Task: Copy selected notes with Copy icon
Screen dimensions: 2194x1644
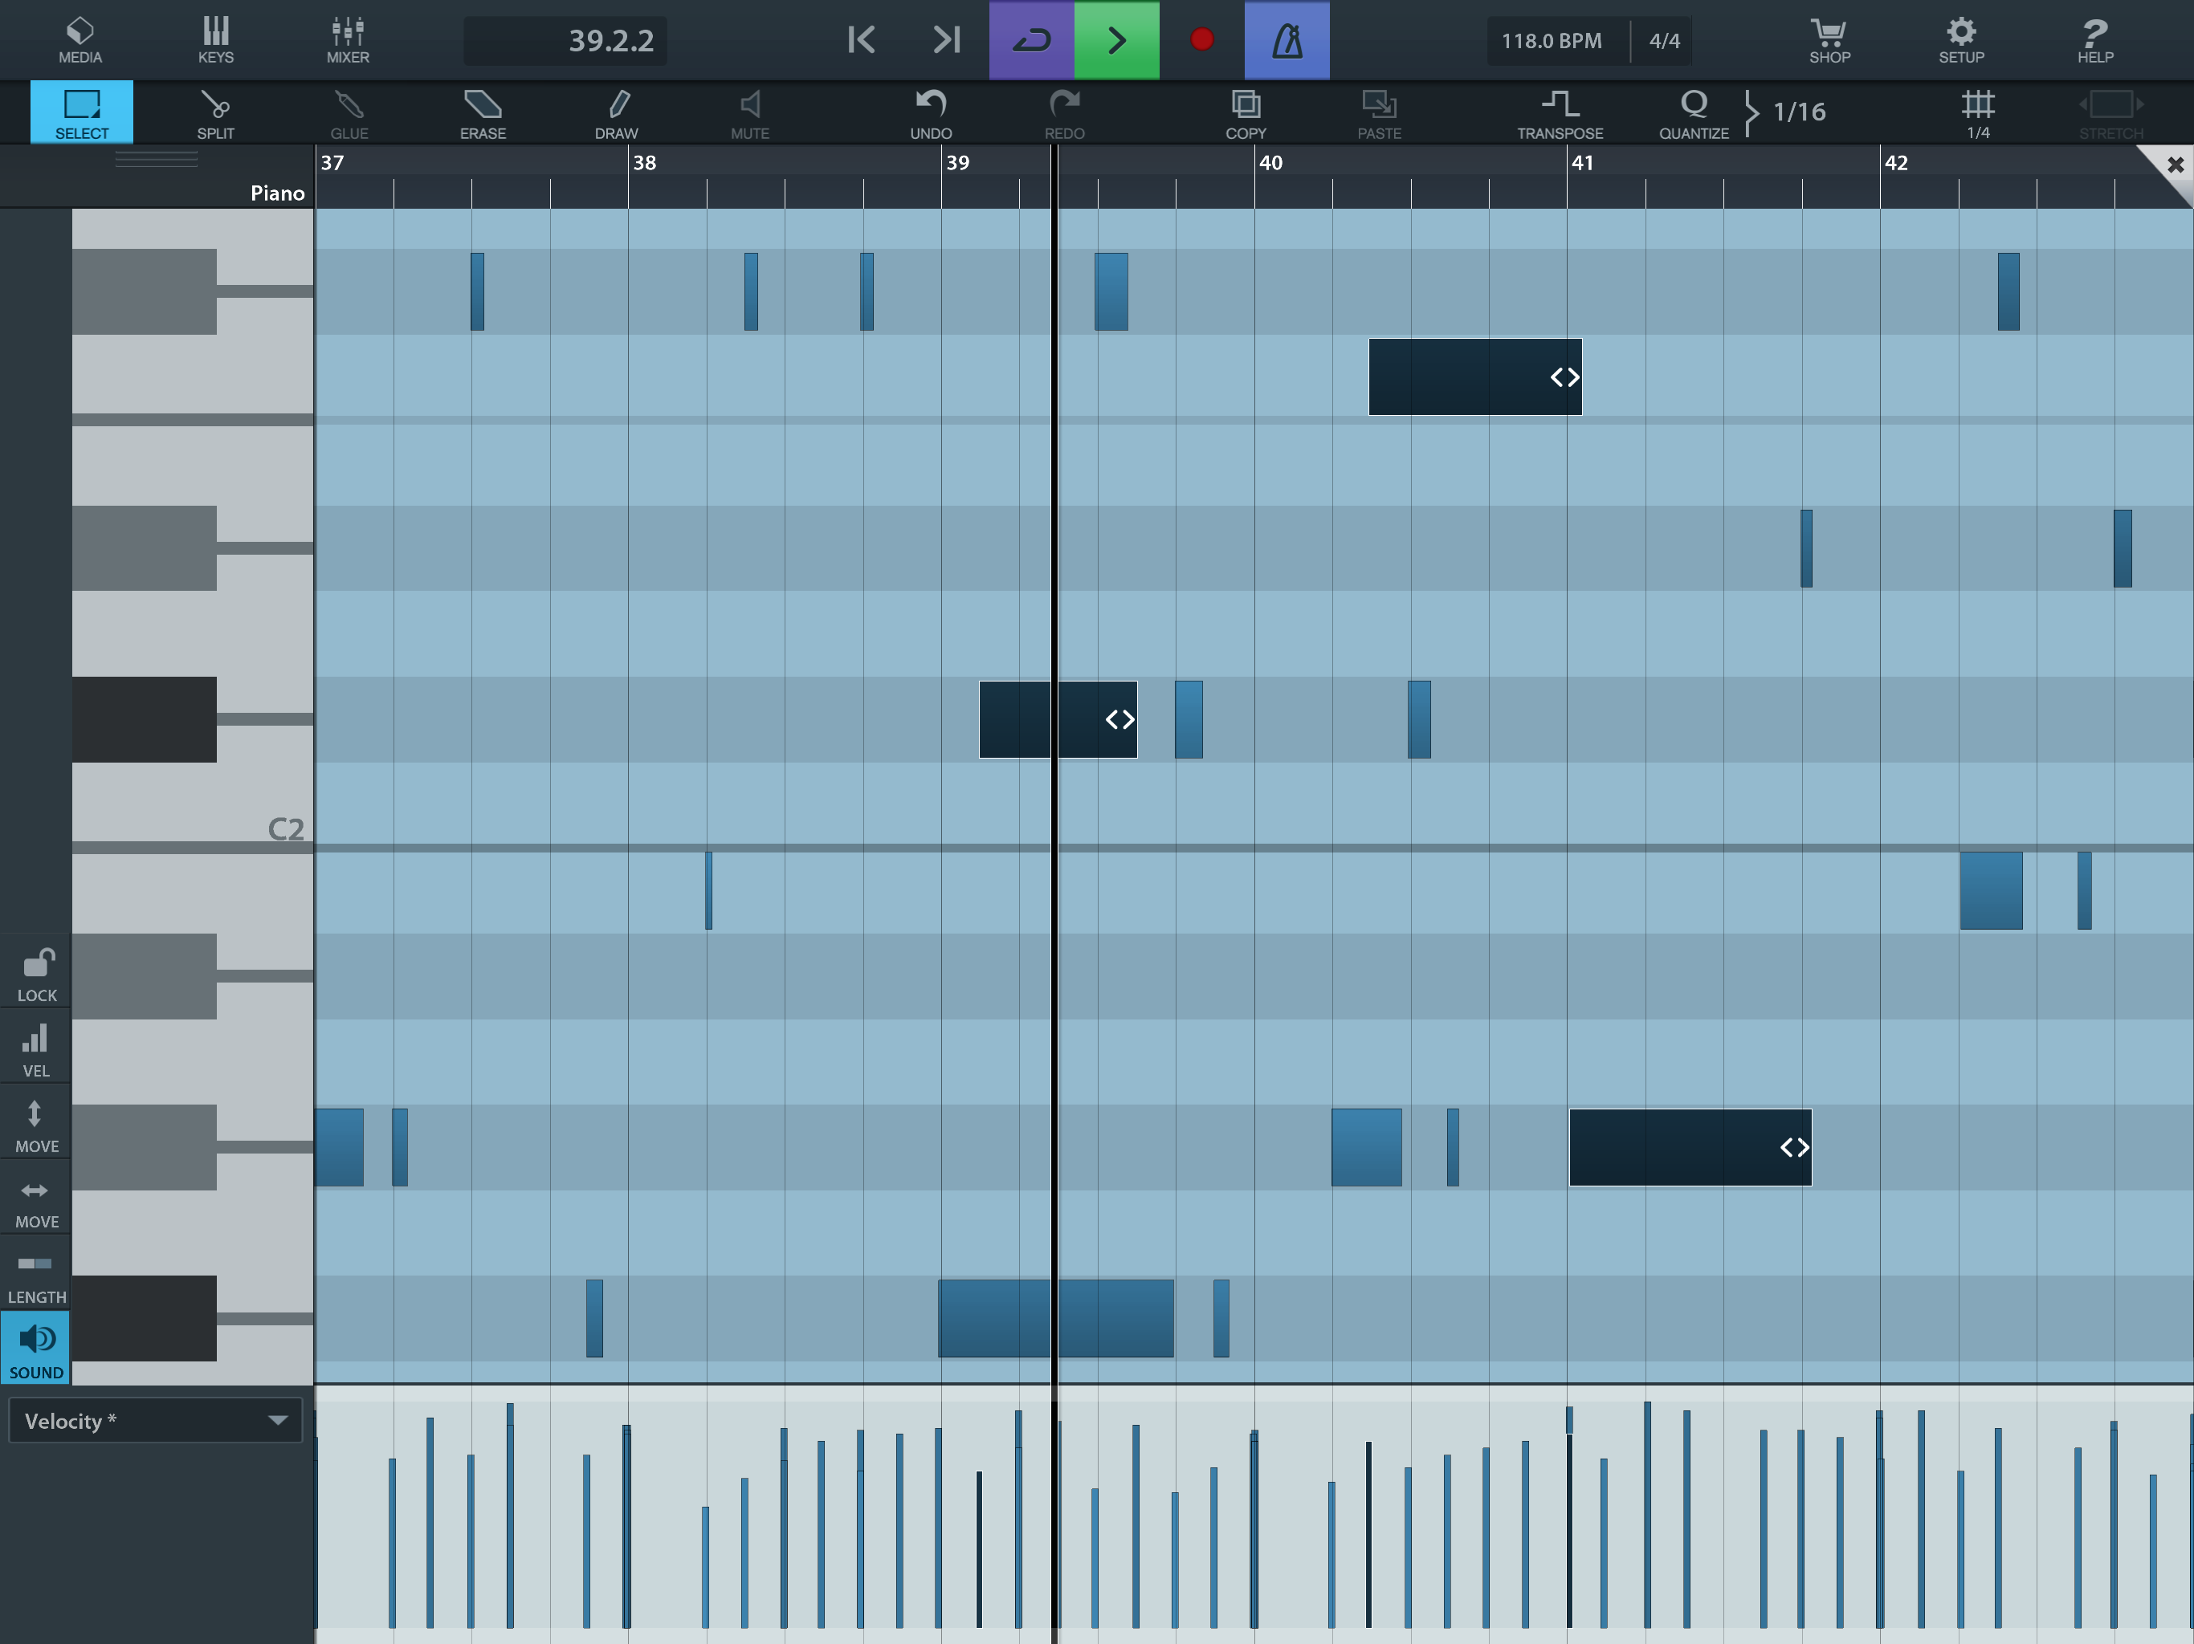Action: pyautogui.click(x=1245, y=113)
